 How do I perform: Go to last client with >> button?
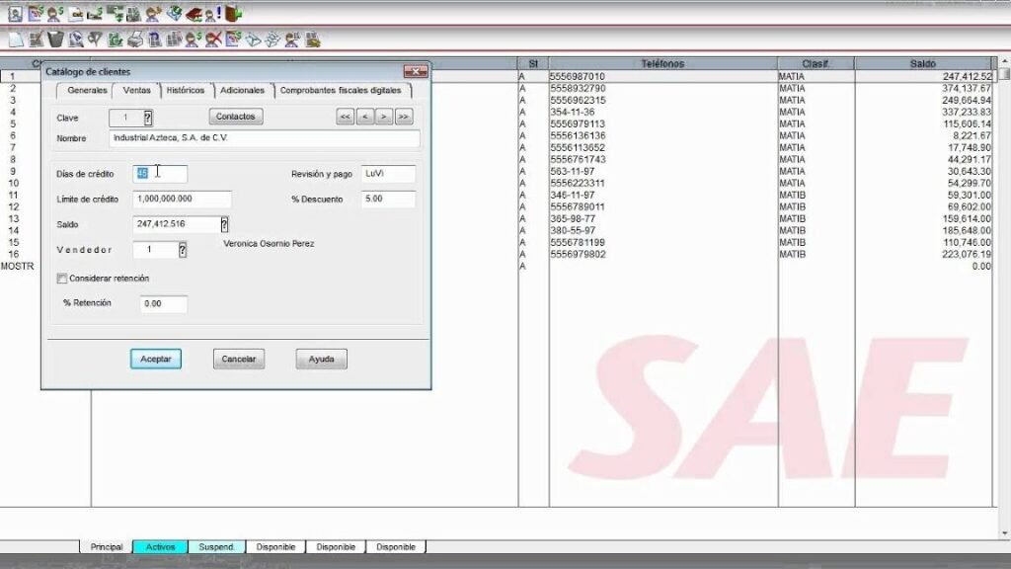pos(404,117)
